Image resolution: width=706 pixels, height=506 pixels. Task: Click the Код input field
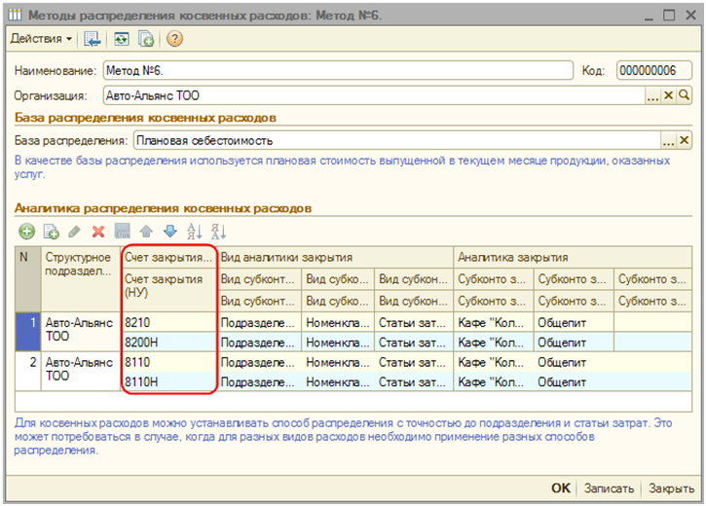(653, 71)
